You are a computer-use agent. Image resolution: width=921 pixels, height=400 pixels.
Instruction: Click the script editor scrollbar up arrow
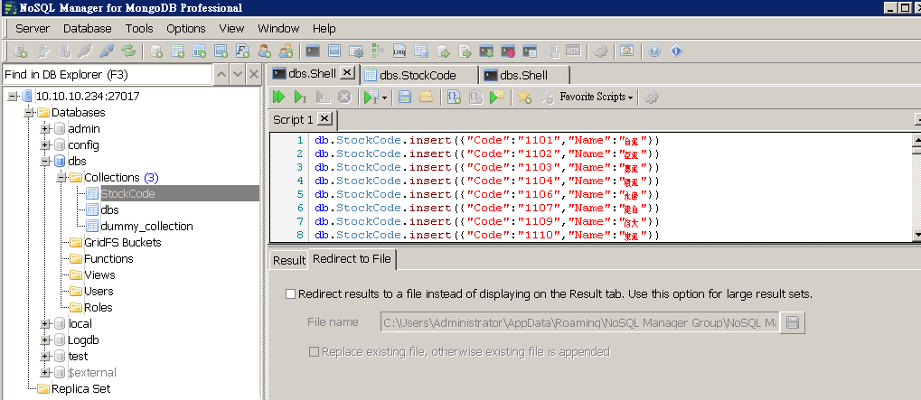pos(916,140)
